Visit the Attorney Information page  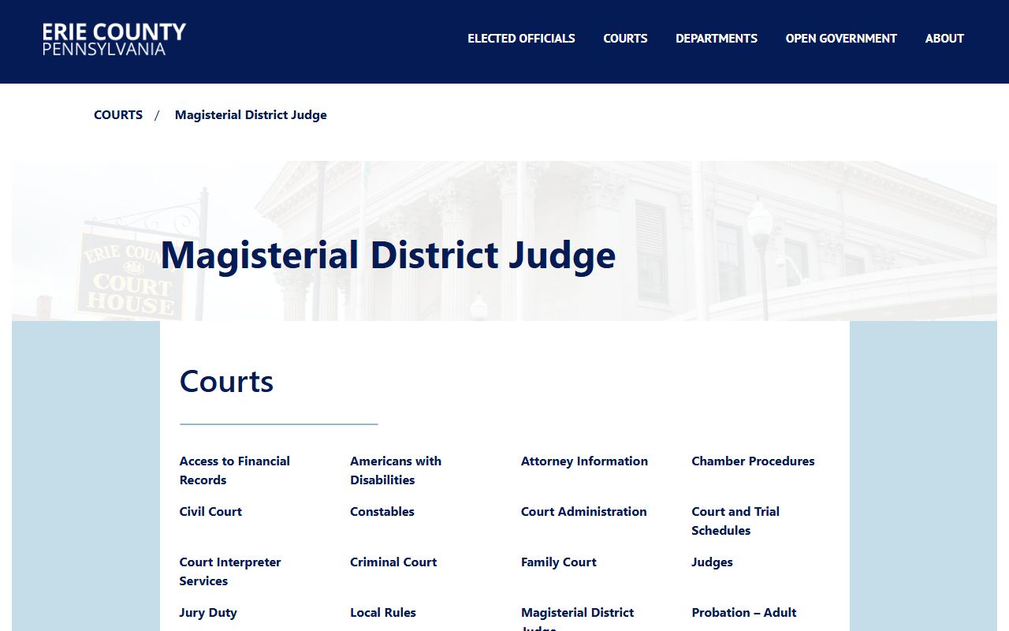[584, 461]
